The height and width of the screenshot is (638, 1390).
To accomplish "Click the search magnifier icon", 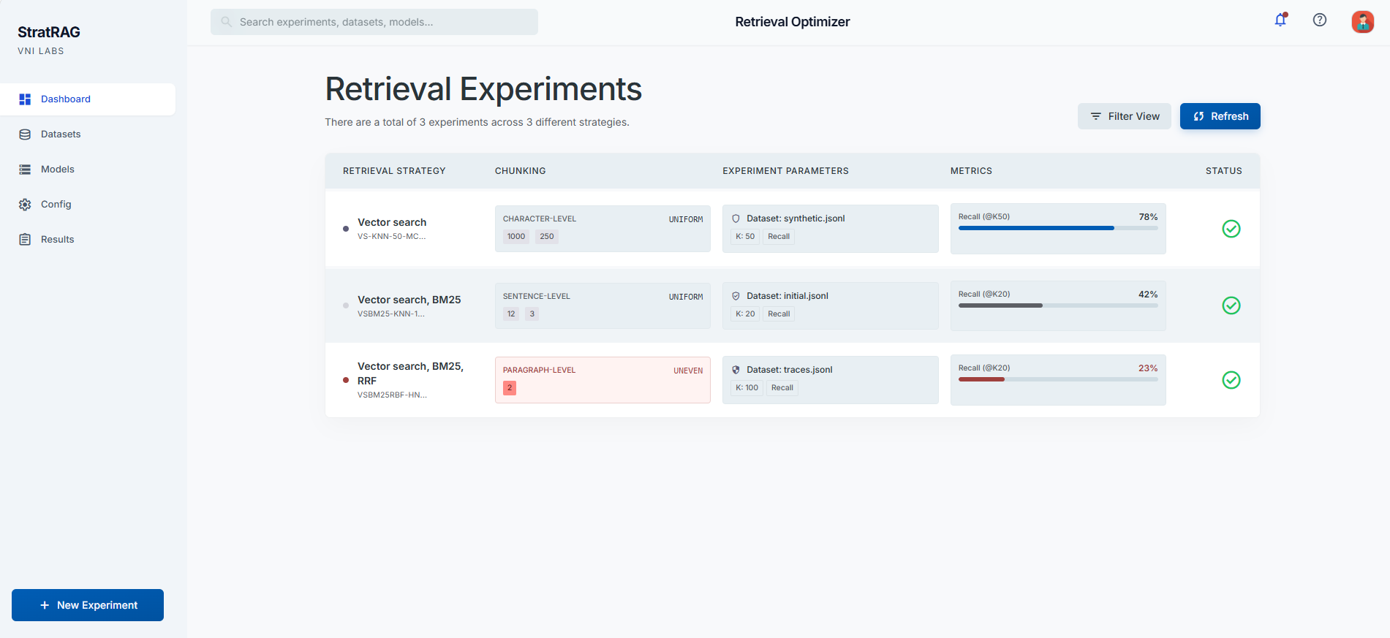I will (x=227, y=22).
